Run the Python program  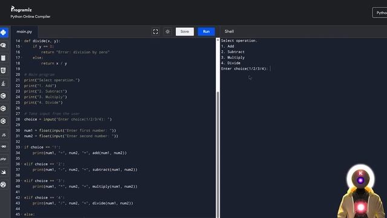pyautogui.click(x=206, y=31)
